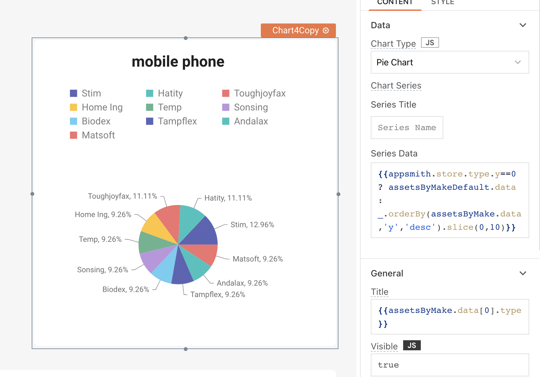The height and width of the screenshot is (377, 540).
Task: Edit the Visible value field
Action: pos(450,365)
